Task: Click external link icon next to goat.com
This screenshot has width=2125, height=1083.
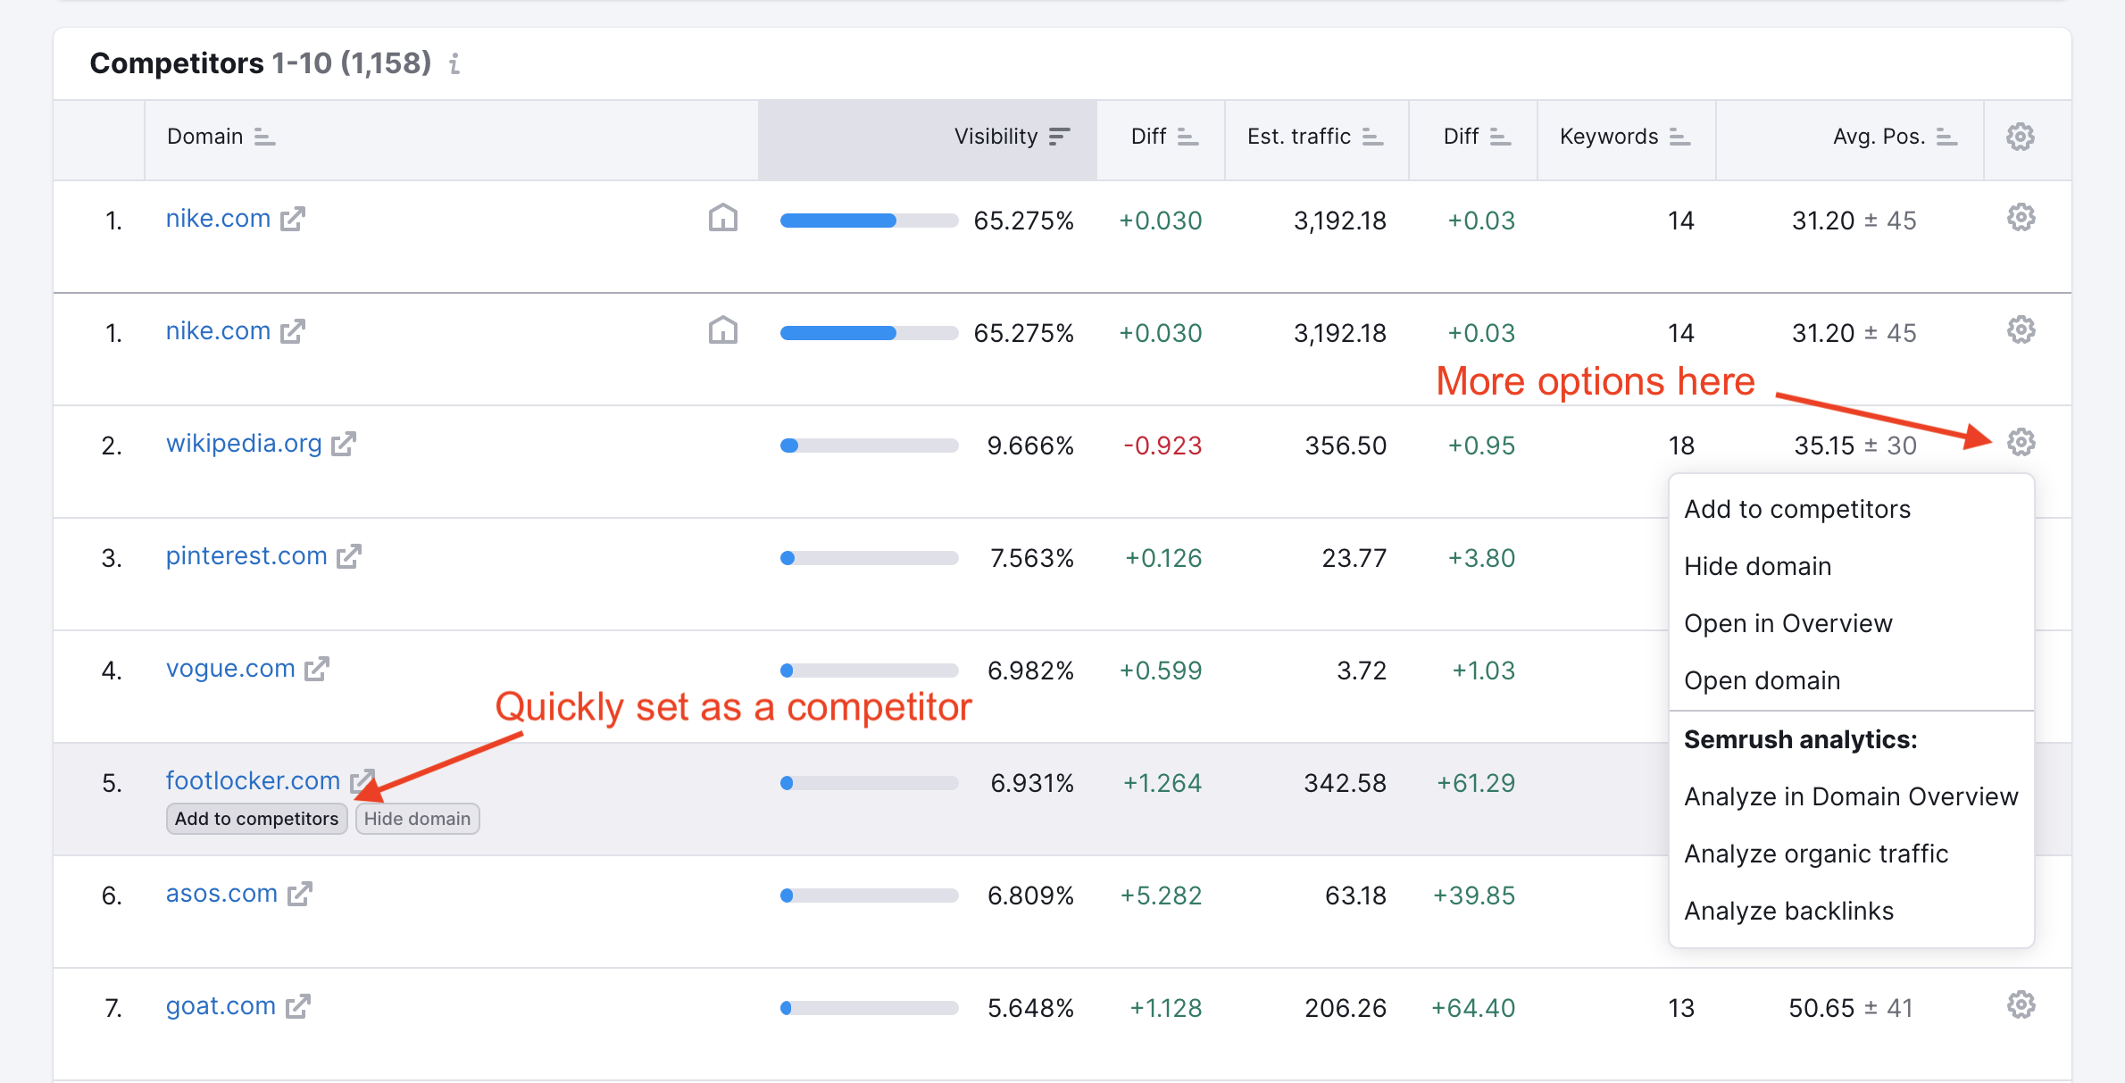Action: (298, 1006)
